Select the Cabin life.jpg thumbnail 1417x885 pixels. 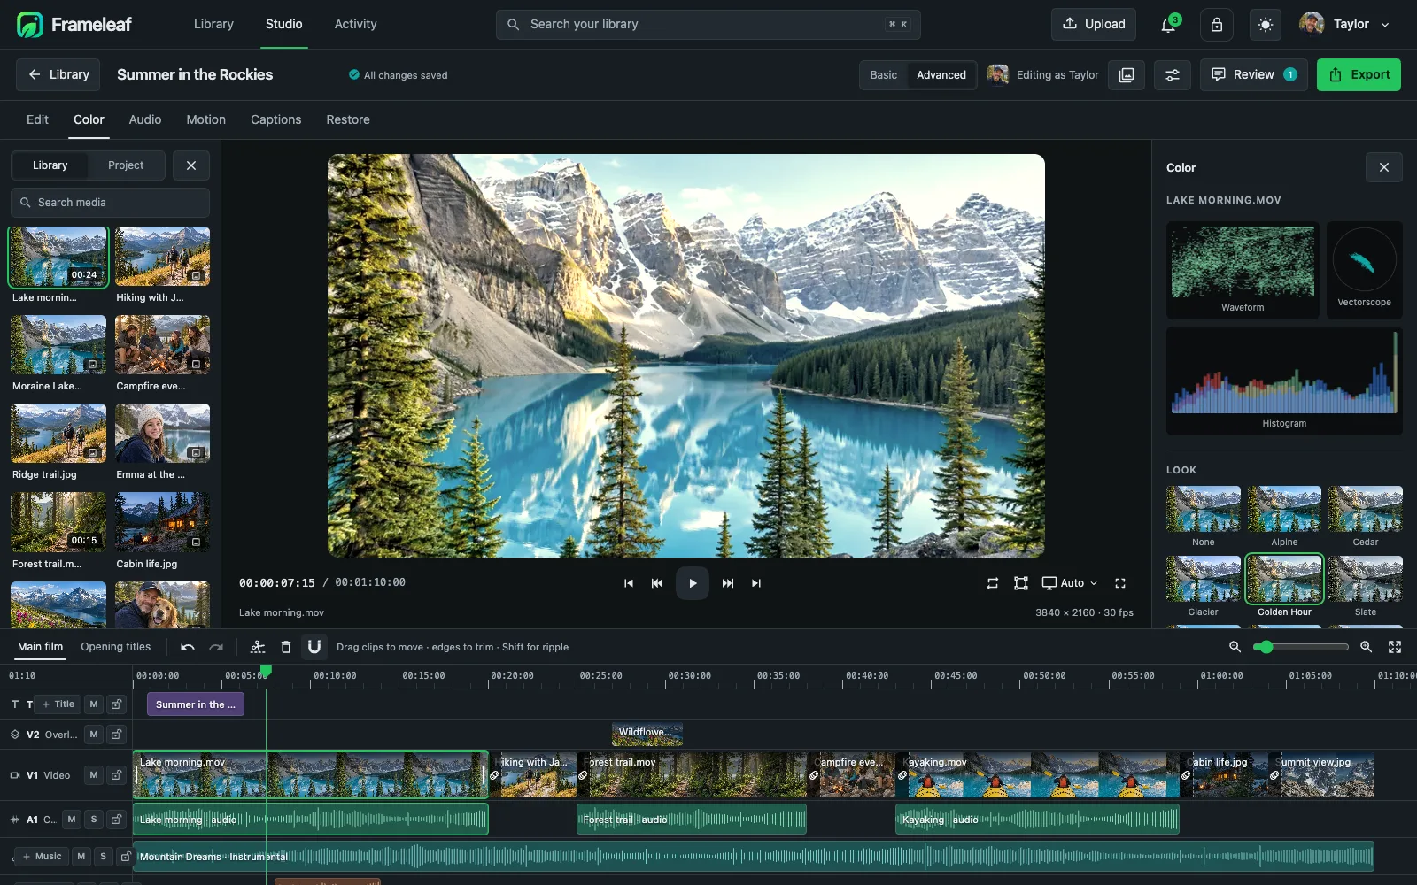click(x=162, y=522)
